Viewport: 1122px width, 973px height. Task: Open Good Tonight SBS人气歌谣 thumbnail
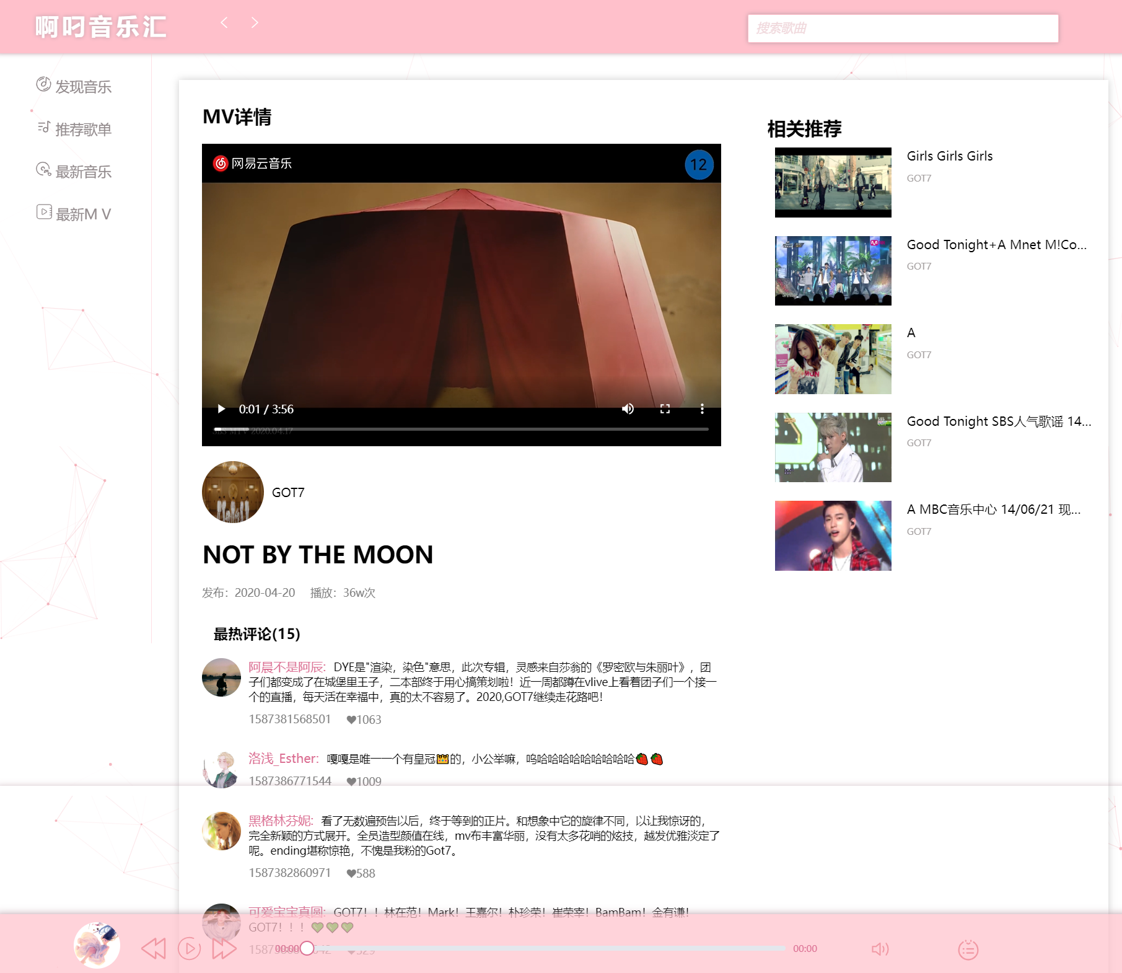tap(833, 447)
